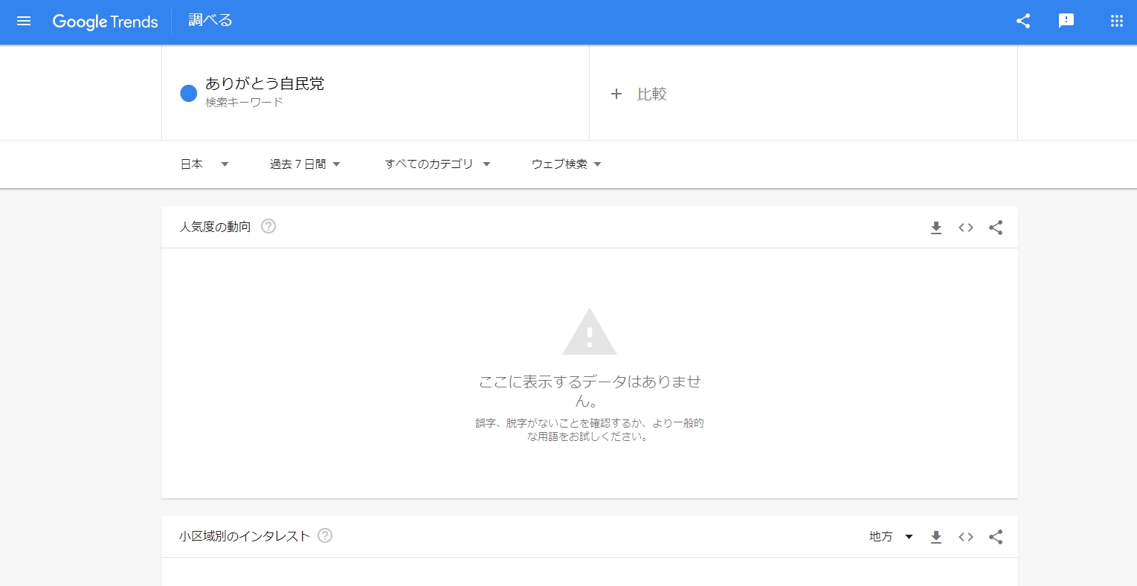
Task: Click the 小区域別のインタレスト card heading
Action: pos(245,536)
